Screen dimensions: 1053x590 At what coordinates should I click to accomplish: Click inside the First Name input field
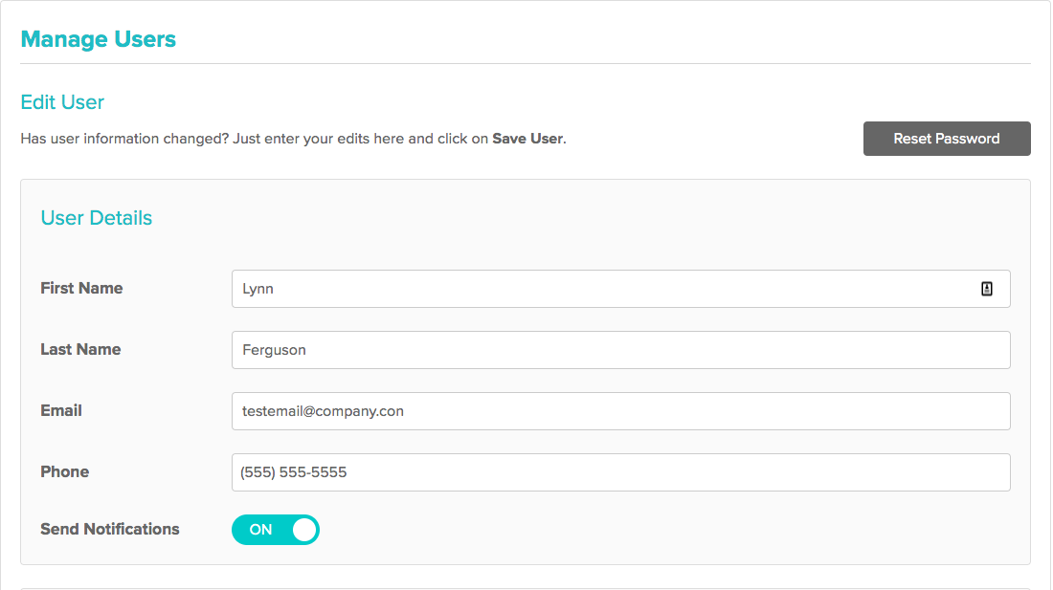[x=574, y=288]
